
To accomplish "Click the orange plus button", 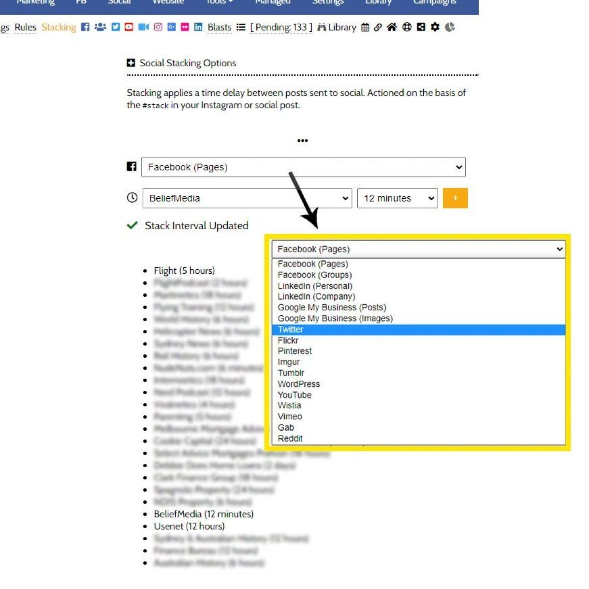I will point(455,198).
